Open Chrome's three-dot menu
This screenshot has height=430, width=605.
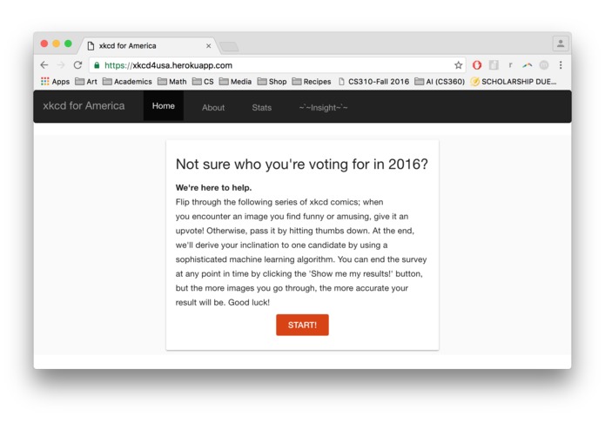[x=561, y=65]
